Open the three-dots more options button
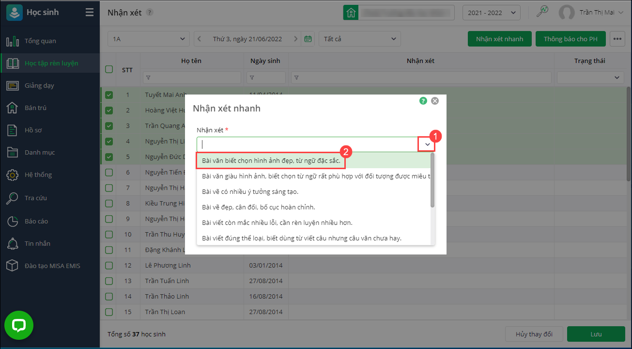The width and height of the screenshot is (632, 349). 617,39
